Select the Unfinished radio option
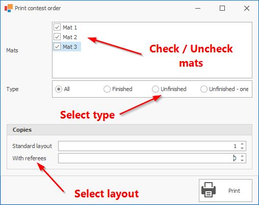Viewport: 259px width, 205px height. click(x=156, y=89)
